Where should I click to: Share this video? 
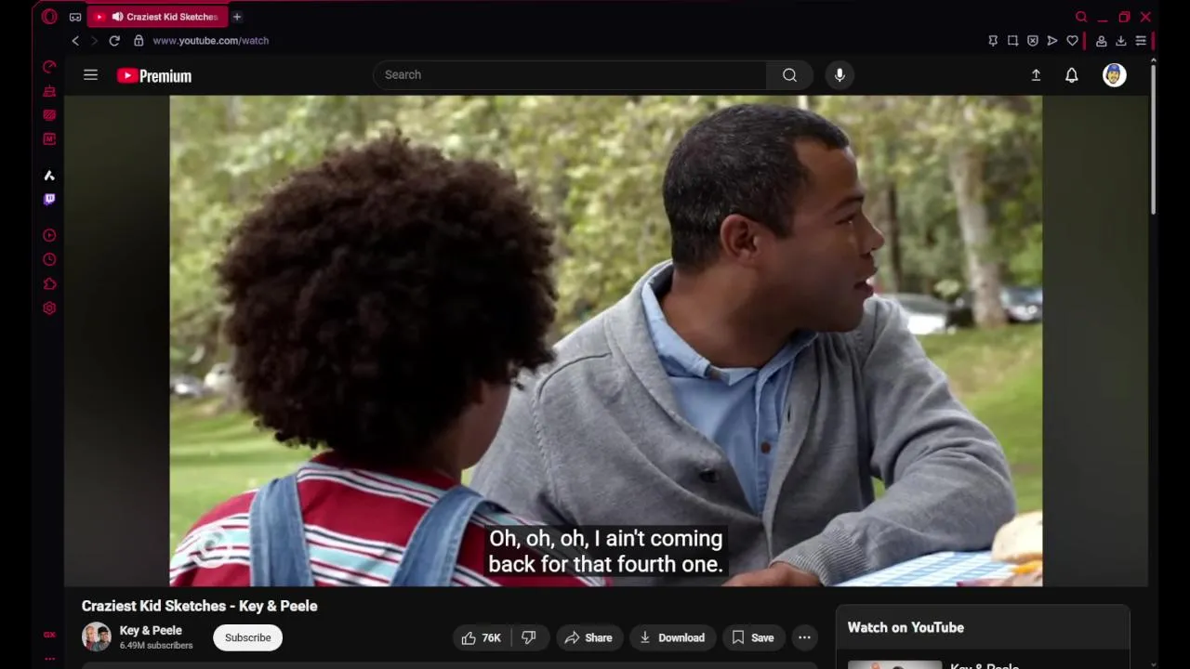588,637
